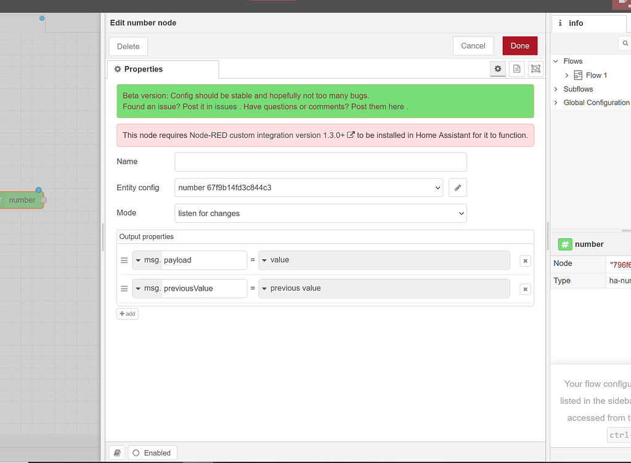Click the Name input field

pyautogui.click(x=320, y=161)
